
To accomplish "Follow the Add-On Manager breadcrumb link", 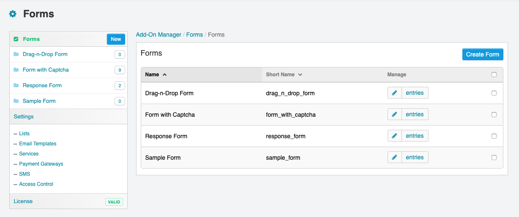I will tap(158, 35).
